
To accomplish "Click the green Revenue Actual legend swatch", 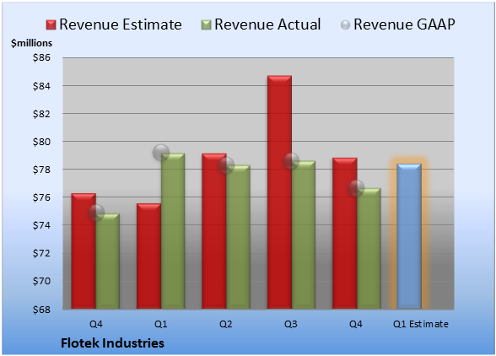I will [206, 25].
